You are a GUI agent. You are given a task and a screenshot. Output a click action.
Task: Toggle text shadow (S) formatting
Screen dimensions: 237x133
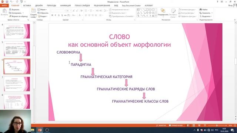pos(62,15)
